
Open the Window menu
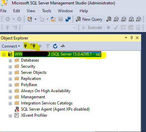(65, 11)
